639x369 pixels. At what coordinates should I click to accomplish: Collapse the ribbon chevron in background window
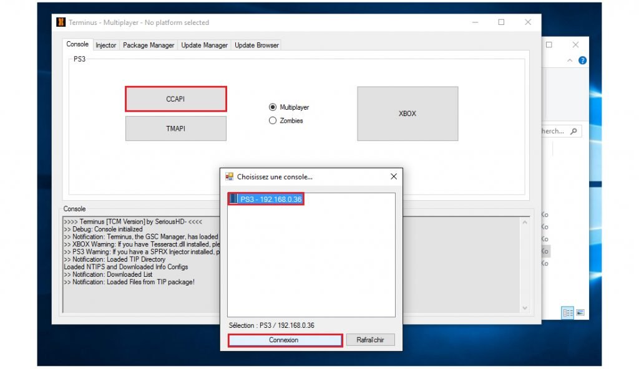tap(570, 60)
